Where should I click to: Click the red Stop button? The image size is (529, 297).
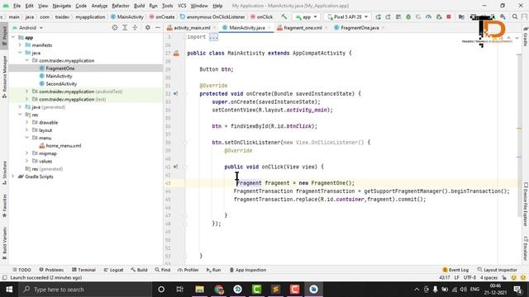[449, 16]
